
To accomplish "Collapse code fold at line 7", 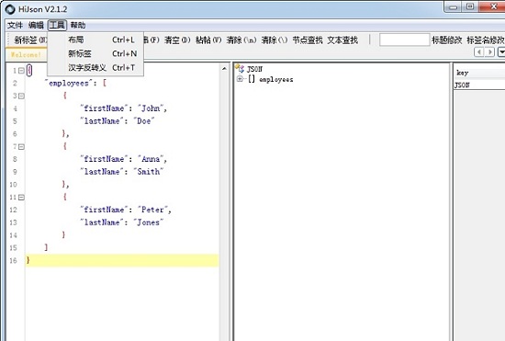I will (21, 147).
